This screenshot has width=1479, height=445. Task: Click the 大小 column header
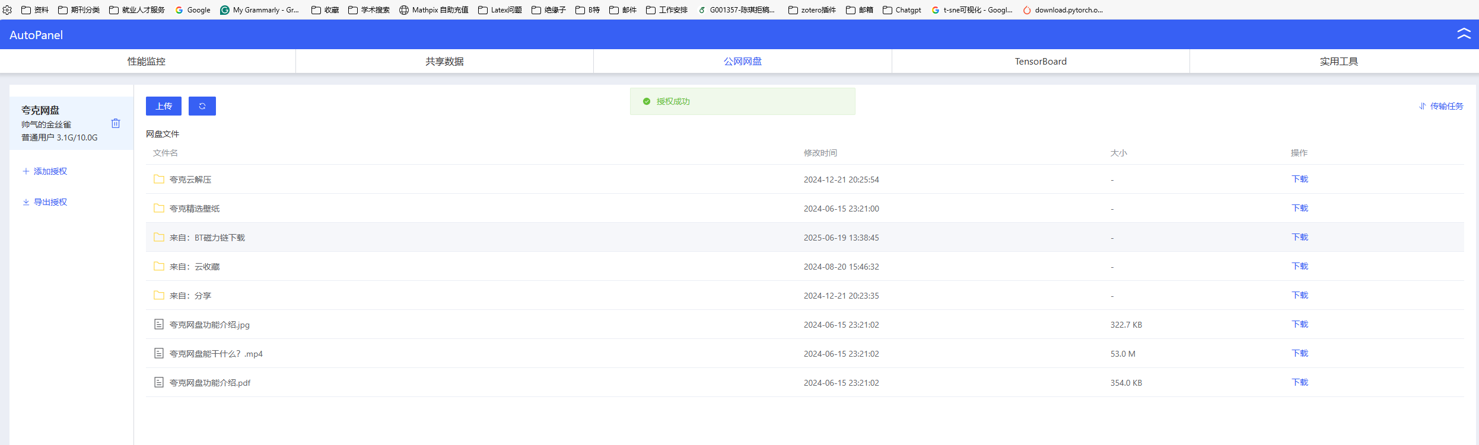point(1119,153)
